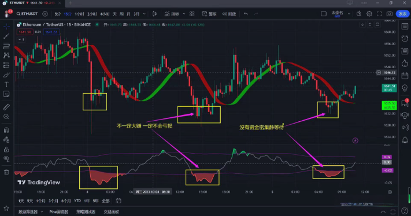The height and width of the screenshot is (216, 411).
Task: Toggle hide all drawings eye icon
Action: click(6, 159)
